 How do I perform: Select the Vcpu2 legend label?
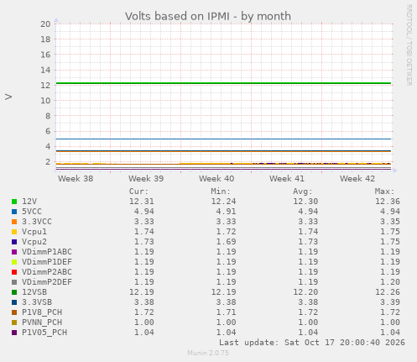pos(34,242)
